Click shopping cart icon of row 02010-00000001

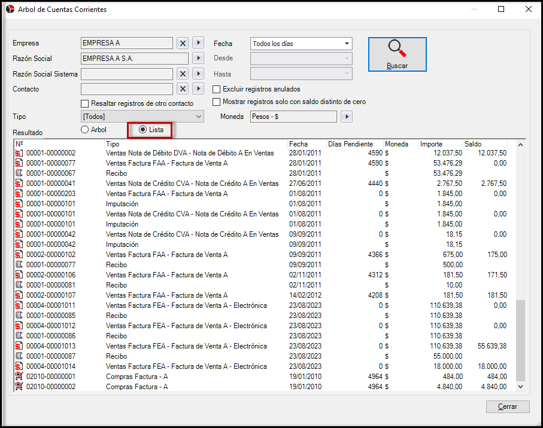(19, 376)
